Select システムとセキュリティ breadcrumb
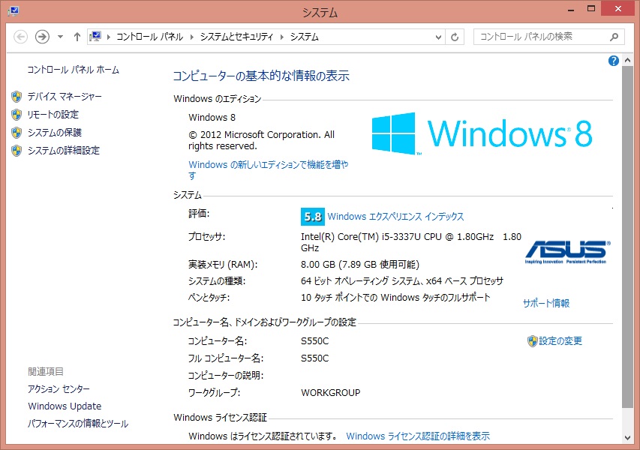Image resolution: width=640 pixels, height=450 pixels. [236, 37]
